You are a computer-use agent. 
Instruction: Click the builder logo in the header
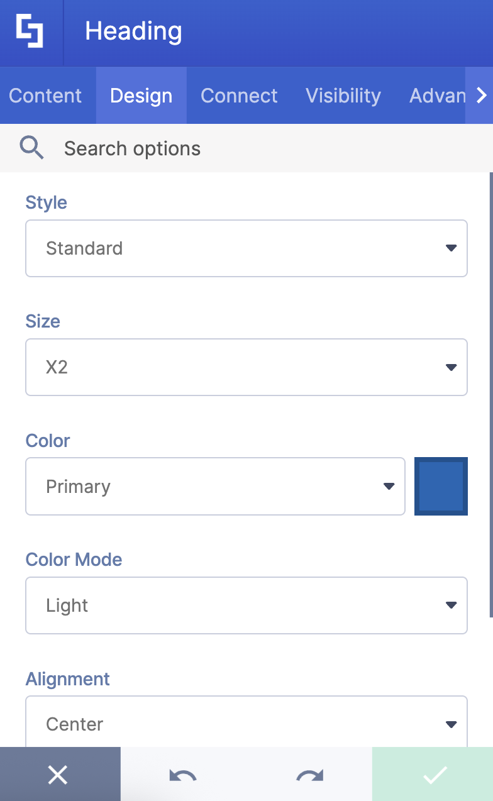click(31, 30)
